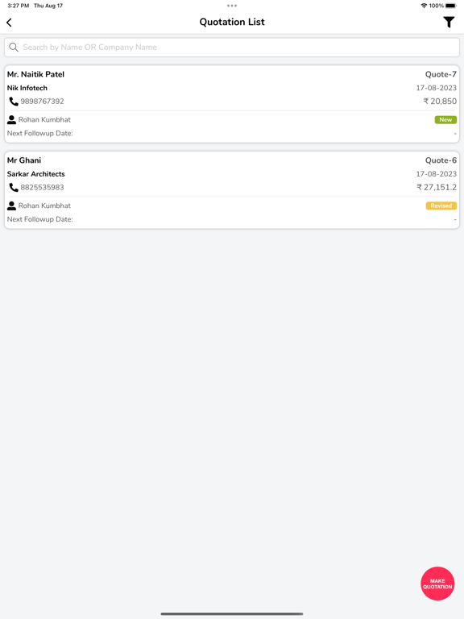This screenshot has width=464, height=619.
Task: Call phone number 9898767392
Action: click(42, 102)
